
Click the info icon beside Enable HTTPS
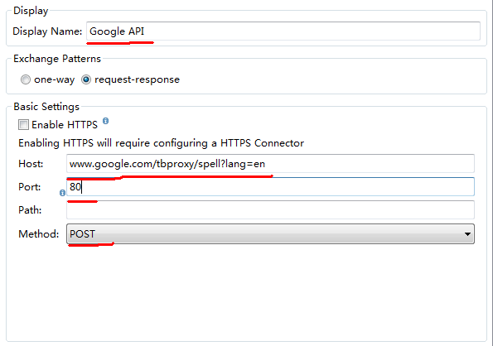point(106,121)
